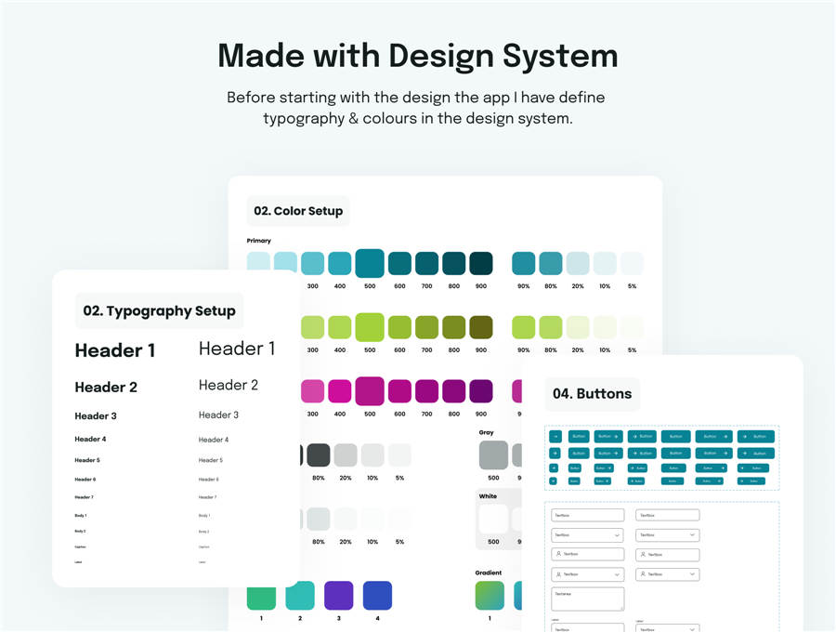Expand chevron of left user-icon dropdown textbox
The width and height of the screenshot is (836, 632).
[x=617, y=575]
